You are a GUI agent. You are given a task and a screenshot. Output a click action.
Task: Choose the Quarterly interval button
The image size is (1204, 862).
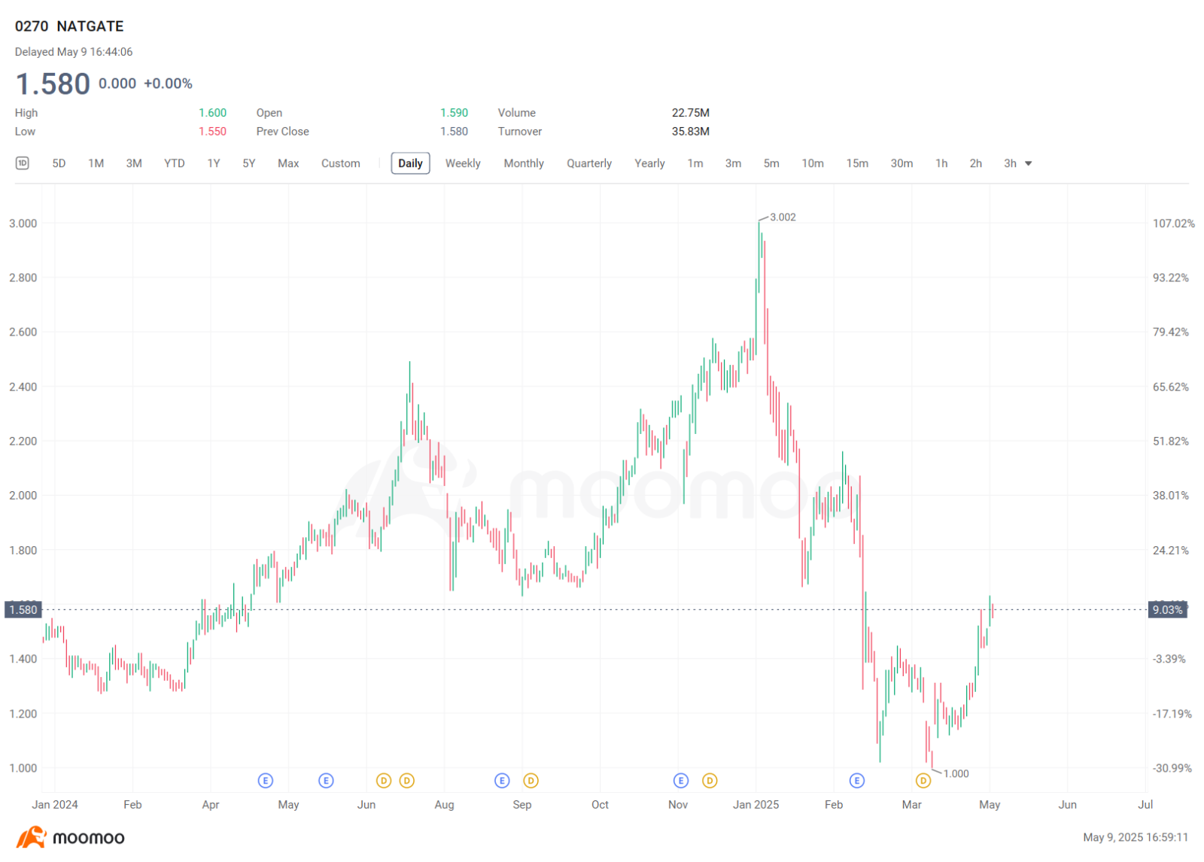pos(589,163)
